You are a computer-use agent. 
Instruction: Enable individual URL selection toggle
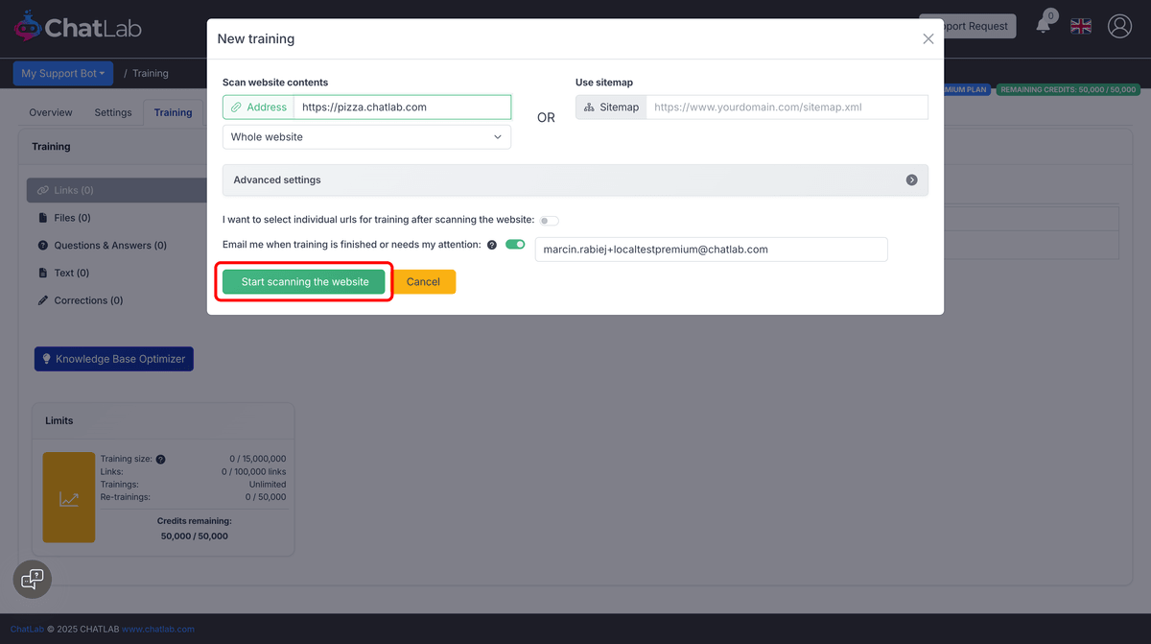(548, 220)
